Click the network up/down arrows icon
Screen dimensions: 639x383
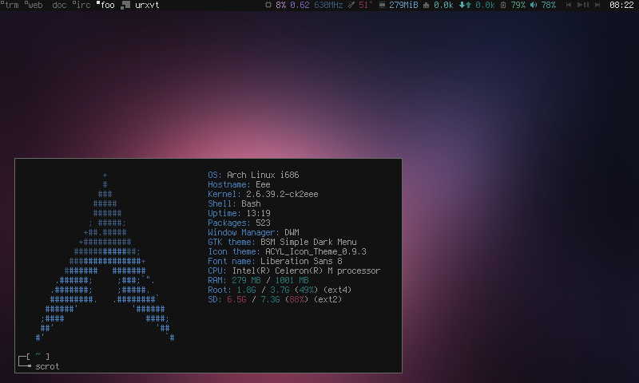point(465,6)
